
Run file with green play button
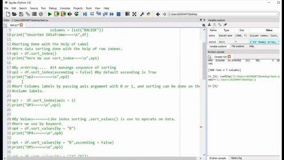[50, 14]
